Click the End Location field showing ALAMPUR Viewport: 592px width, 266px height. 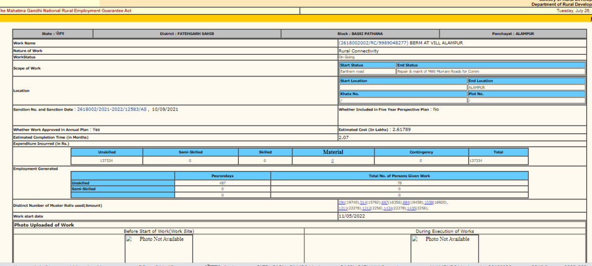click(526, 87)
